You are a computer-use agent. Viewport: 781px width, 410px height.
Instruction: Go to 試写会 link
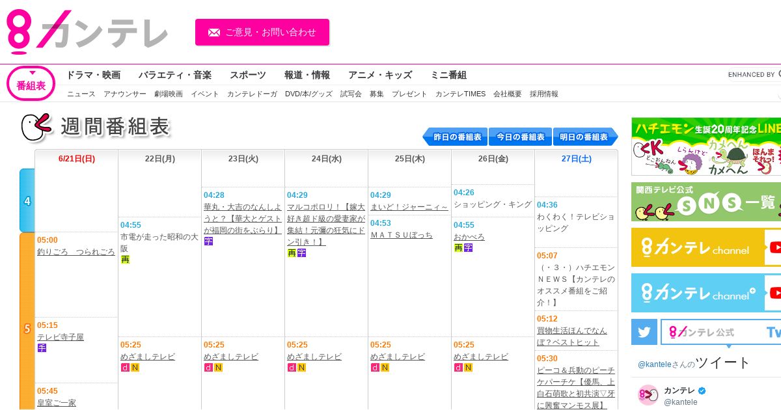[351, 94]
